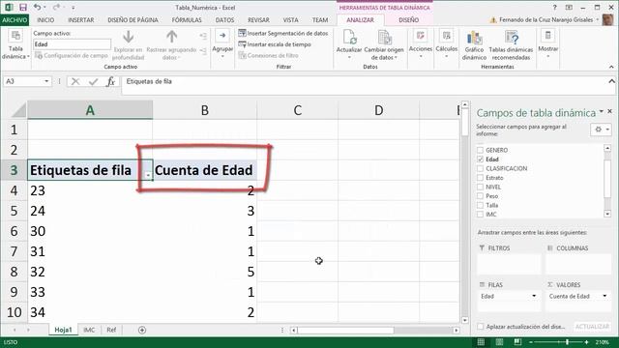The width and height of the screenshot is (619, 348).
Task: Check the CLASIFICACION field checkbox
Action: click(x=480, y=168)
